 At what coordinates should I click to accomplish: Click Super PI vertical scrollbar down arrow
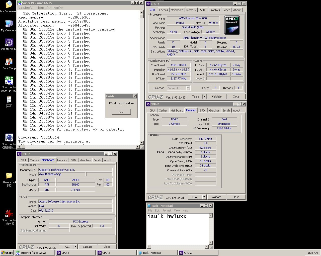click(142, 142)
